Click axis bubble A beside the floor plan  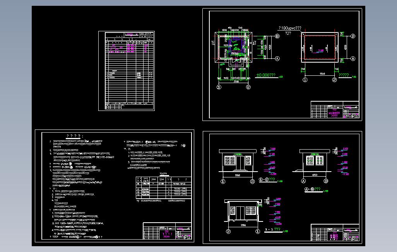pos(277,59)
